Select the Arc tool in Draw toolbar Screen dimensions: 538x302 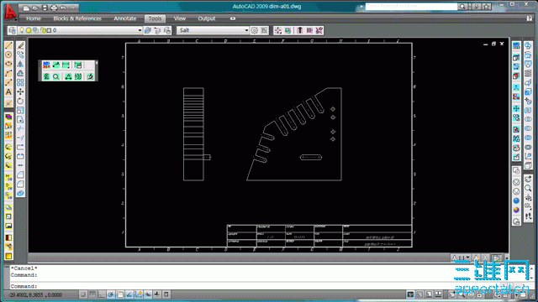pos(8,73)
